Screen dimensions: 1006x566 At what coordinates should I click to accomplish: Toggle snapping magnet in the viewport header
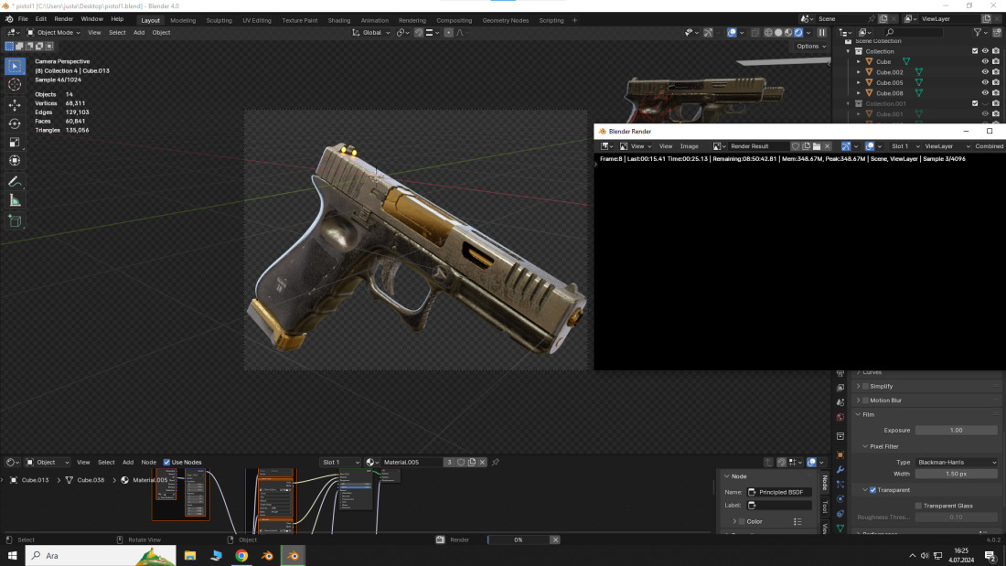click(x=419, y=33)
